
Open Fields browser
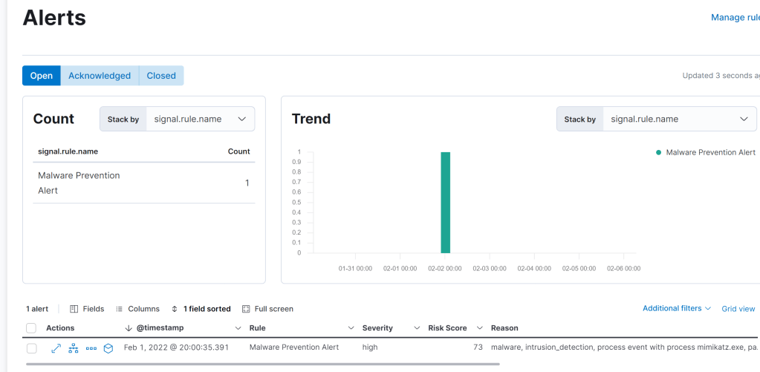click(x=87, y=309)
